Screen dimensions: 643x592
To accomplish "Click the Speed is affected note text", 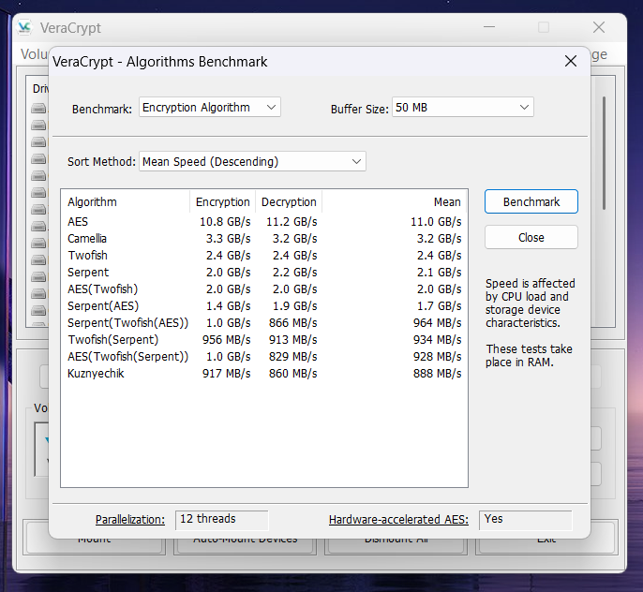I will coord(531,303).
